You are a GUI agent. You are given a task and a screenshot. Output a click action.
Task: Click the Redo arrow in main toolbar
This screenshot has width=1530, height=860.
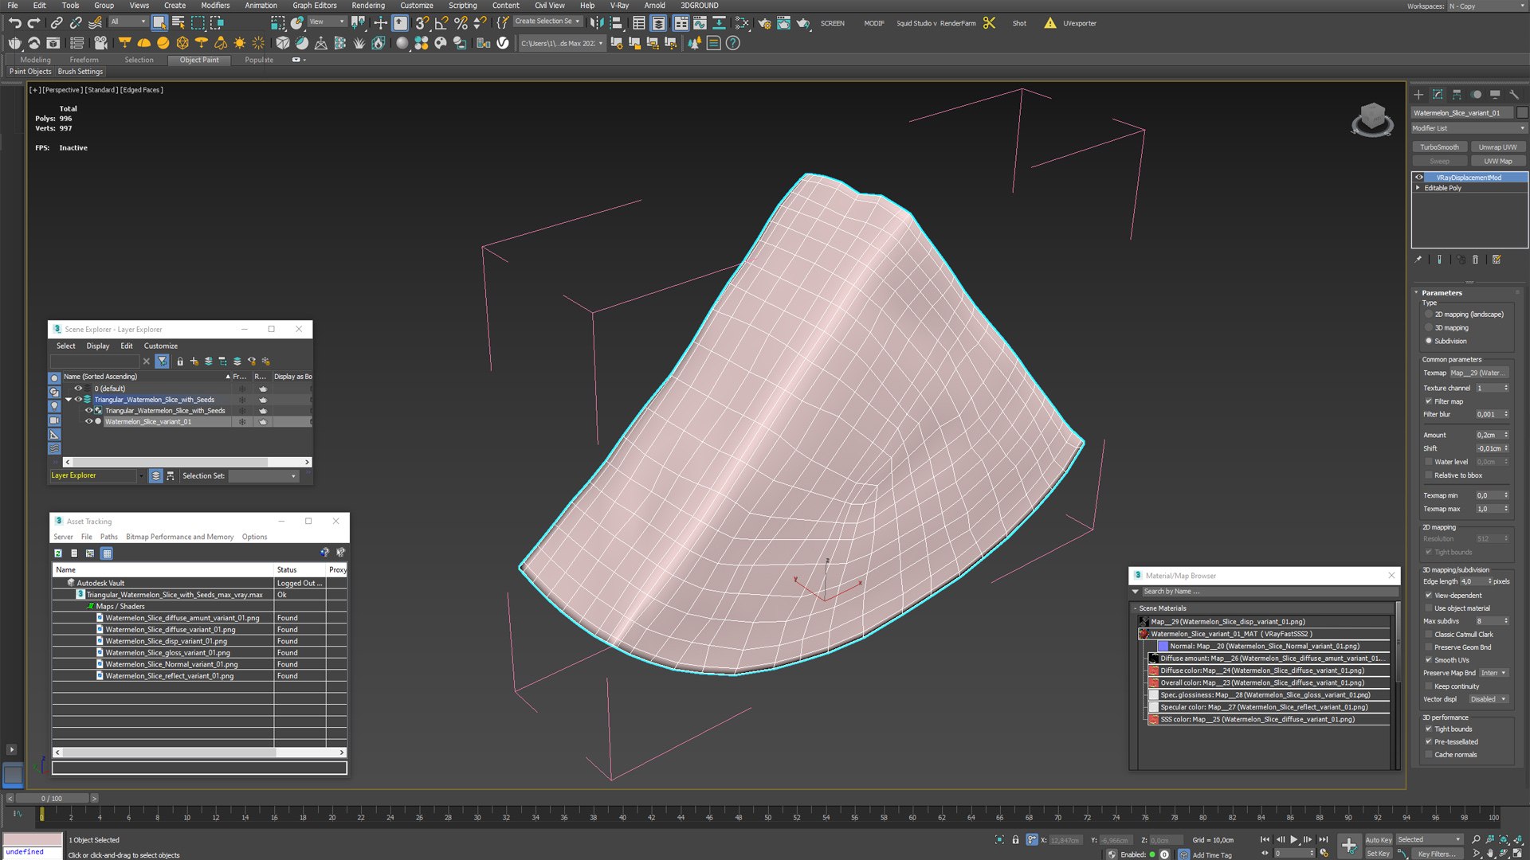[33, 23]
